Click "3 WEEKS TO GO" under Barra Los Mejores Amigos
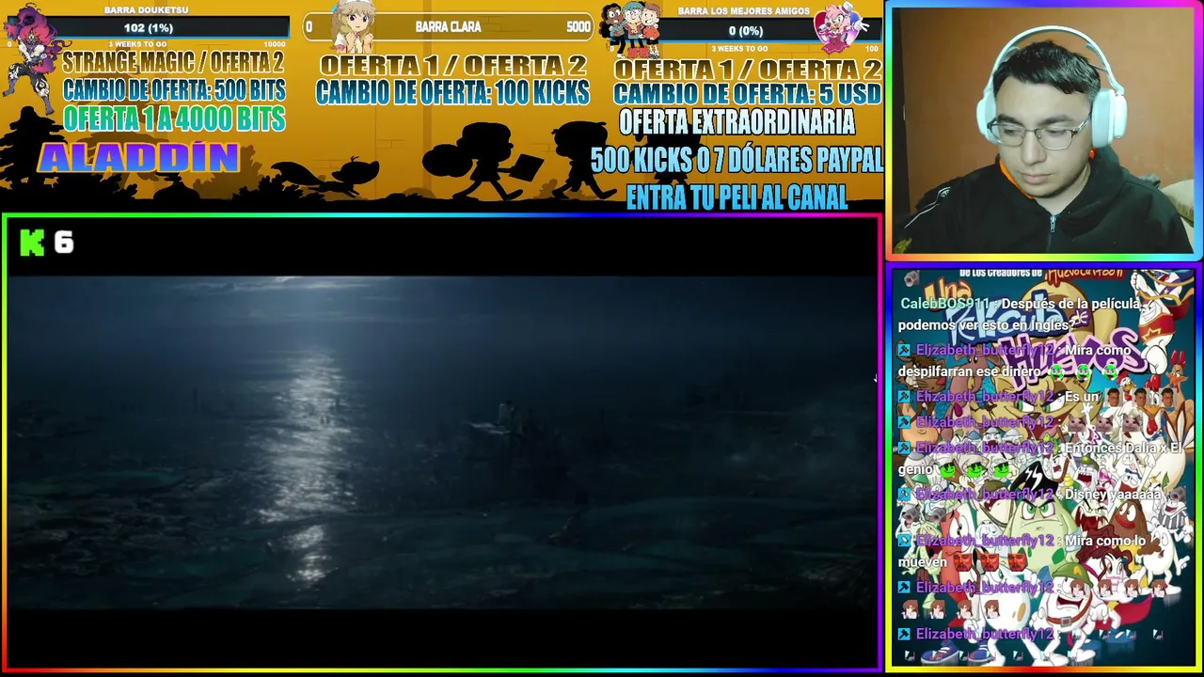1204x677 pixels. [740, 48]
